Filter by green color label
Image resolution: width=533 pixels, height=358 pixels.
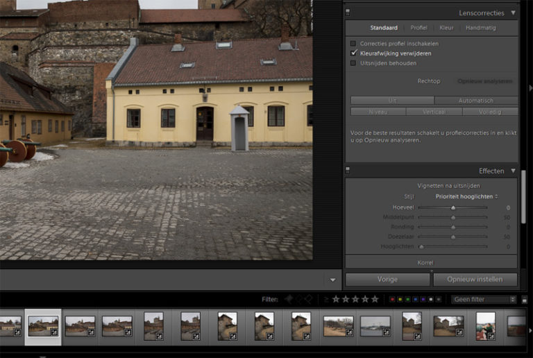(407, 299)
